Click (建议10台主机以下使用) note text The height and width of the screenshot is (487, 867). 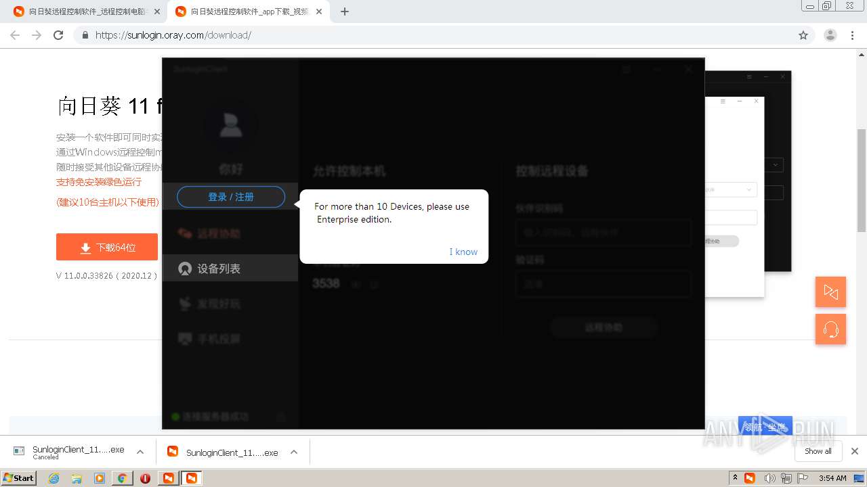click(x=108, y=202)
